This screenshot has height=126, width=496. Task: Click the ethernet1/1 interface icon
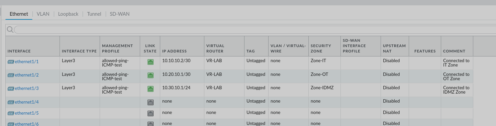click(11, 62)
